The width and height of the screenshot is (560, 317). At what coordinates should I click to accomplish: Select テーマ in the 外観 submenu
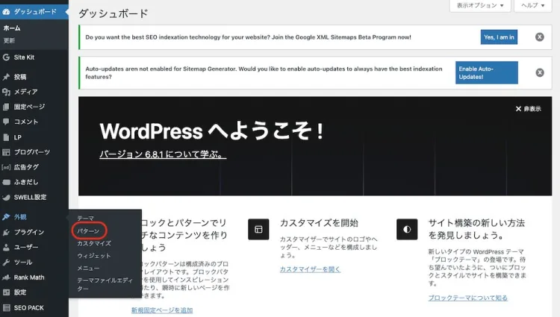tap(85, 219)
